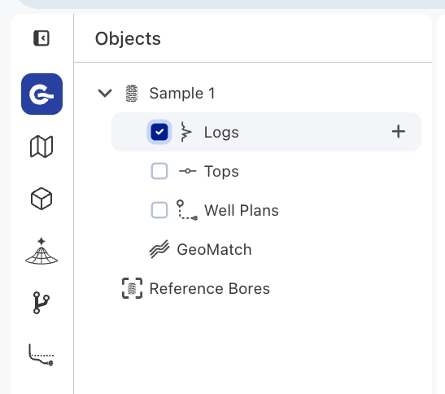
Task: Open the blue G logo icon
Action: 41,94
